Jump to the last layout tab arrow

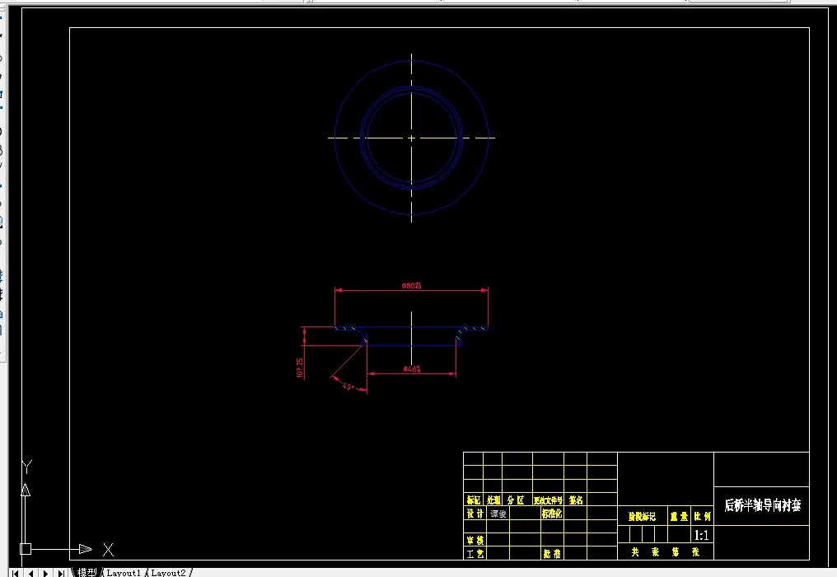pyautogui.click(x=62, y=573)
